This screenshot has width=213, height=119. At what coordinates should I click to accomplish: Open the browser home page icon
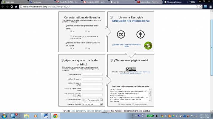(16, 7)
